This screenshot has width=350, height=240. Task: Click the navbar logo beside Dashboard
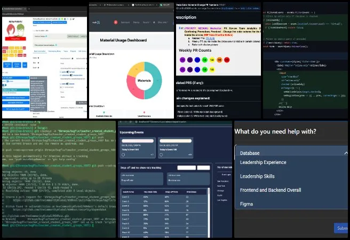96,22
